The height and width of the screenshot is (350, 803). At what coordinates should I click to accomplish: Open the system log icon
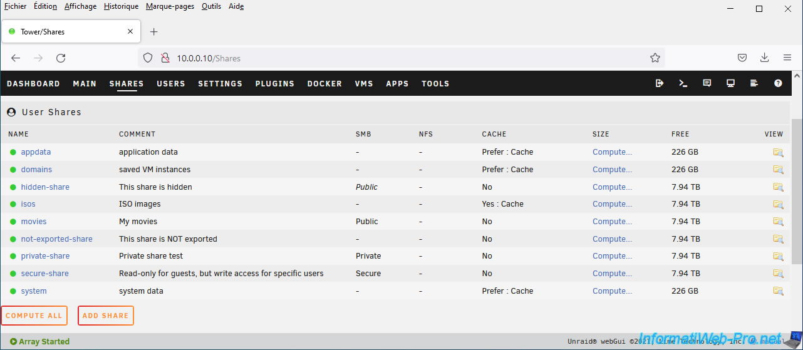click(x=754, y=83)
